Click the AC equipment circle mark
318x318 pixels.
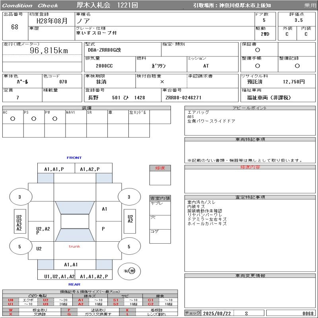pyautogui.click(x=13, y=119)
